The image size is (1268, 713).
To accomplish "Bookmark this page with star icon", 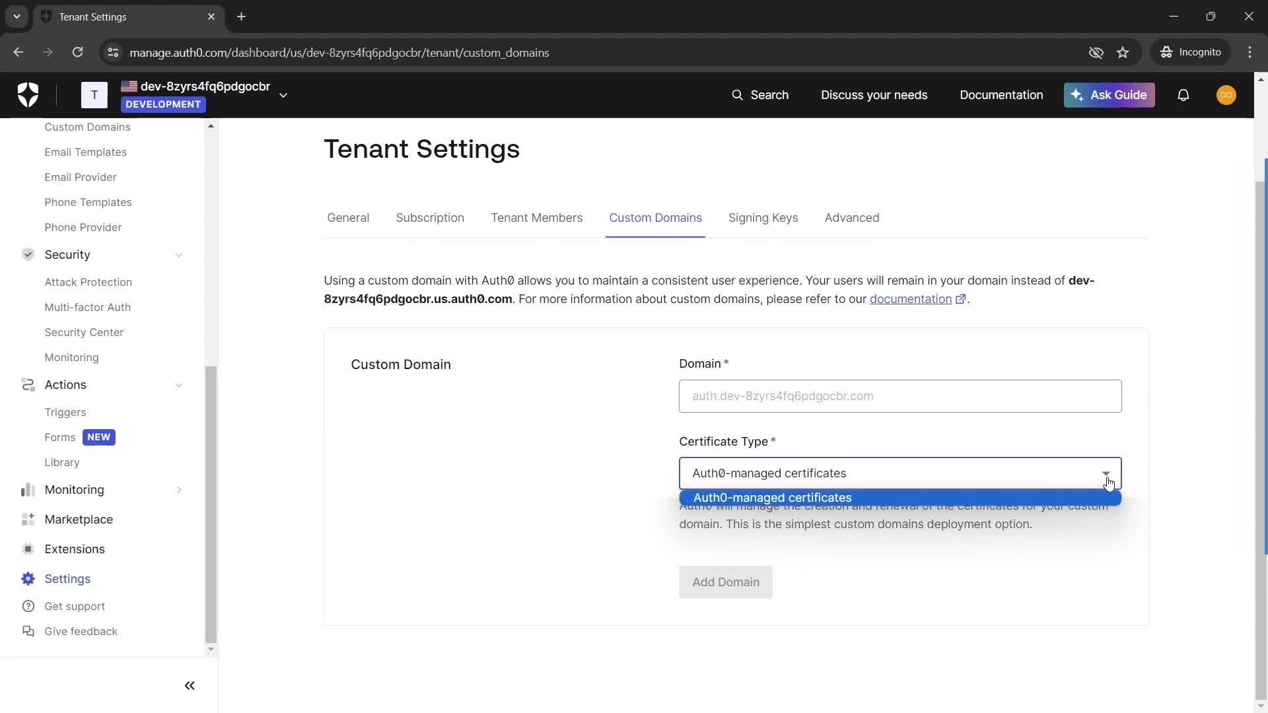I will coord(1123,52).
